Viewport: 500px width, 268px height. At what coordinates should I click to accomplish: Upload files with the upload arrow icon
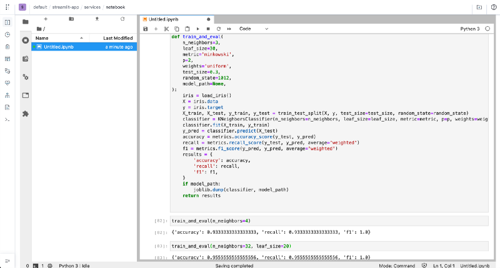pyautogui.click(x=97, y=19)
